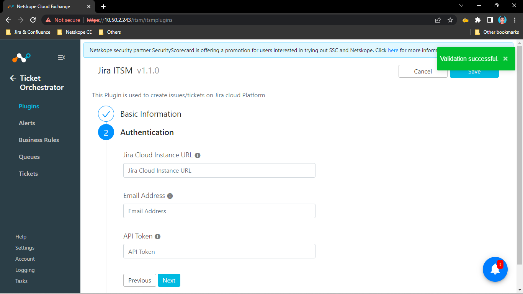523x294 pixels.
Task: Show info tooltip for API Token
Action: pyautogui.click(x=157, y=237)
